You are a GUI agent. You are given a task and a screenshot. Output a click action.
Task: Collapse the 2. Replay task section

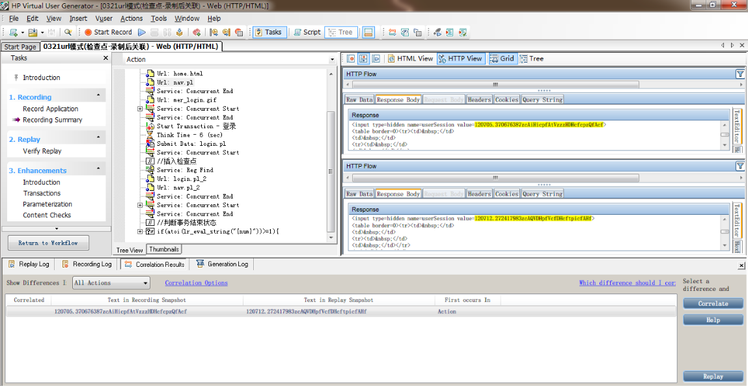tap(99, 137)
